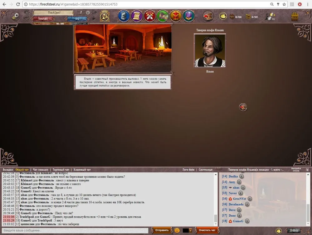Switch to Клановый чат tab
The height and width of the screenshot is (235, 312).
pyautogui.click(x=82, y=170)
